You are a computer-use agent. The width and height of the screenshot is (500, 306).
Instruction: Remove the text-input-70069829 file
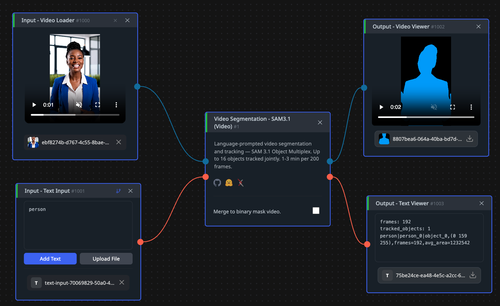[122, 283]
